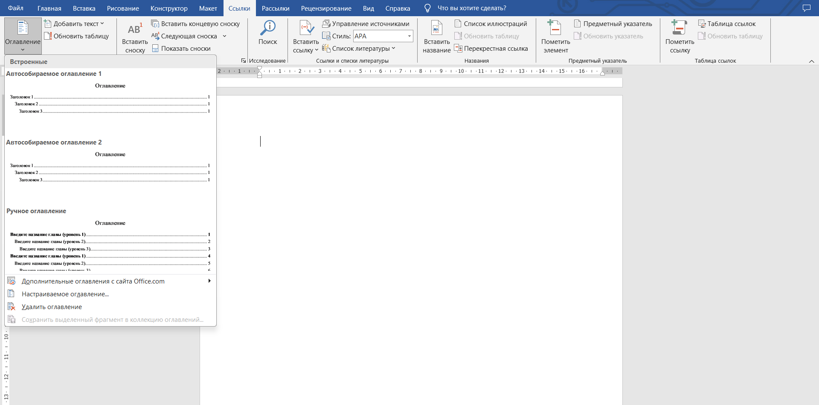Open the Поиск research tool
The width and height of the screenshot is (819, 405).
[268, 33]
